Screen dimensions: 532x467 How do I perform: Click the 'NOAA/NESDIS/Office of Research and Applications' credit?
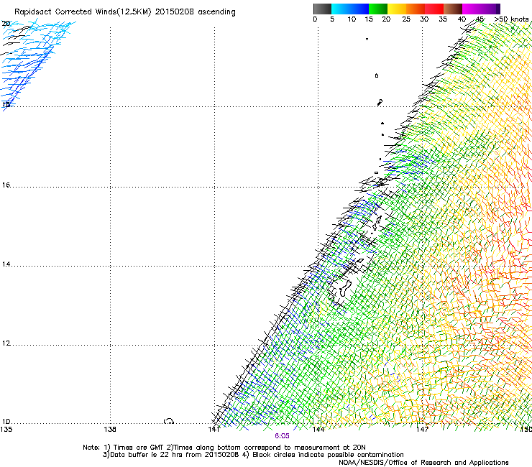[x=423, y=462]
